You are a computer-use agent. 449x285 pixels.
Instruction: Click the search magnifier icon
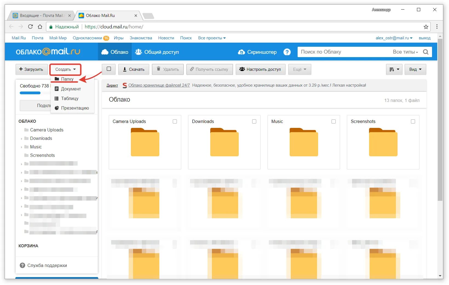point(426,52)
